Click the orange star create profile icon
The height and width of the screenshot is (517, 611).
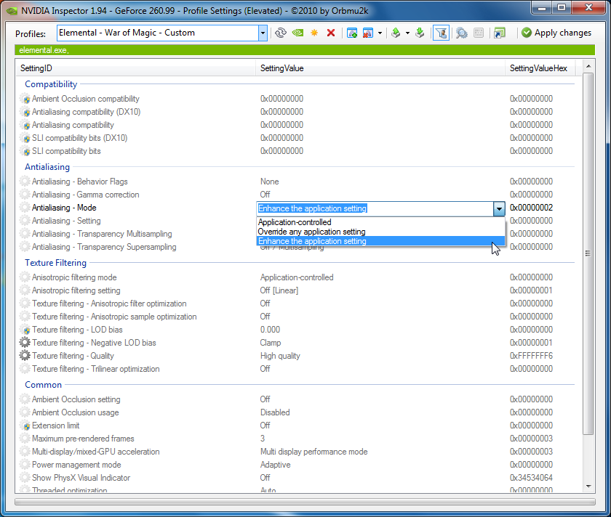tap(314, 33)
